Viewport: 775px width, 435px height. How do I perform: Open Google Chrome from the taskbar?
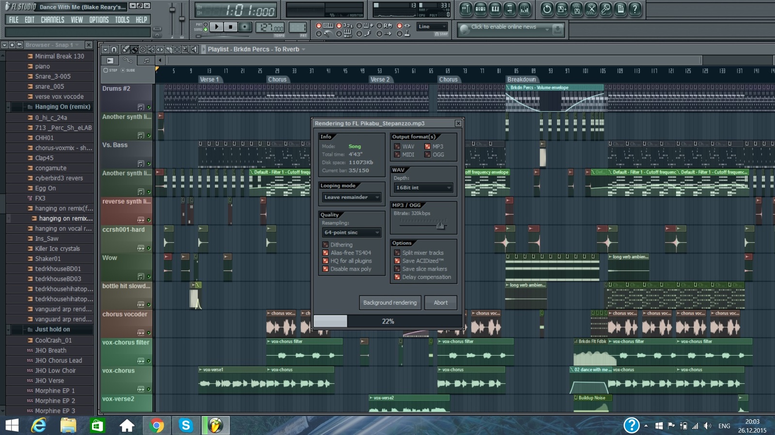point(156,425)
